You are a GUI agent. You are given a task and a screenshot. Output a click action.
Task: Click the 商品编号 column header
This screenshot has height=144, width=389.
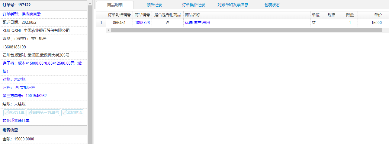[x=142, y=15]
